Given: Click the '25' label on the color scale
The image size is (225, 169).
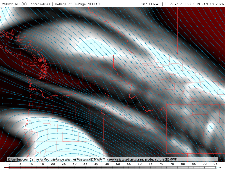Looking at the screenshot, I should point(64,164).
